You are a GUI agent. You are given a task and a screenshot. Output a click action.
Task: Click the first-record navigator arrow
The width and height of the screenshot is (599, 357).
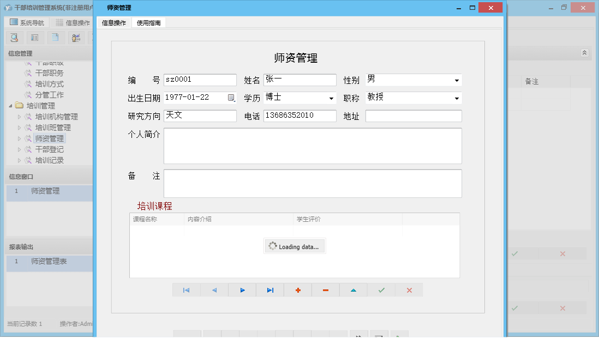coord(186,289)
